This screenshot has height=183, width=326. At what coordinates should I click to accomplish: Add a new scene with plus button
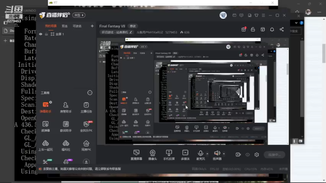click(92, 26)
